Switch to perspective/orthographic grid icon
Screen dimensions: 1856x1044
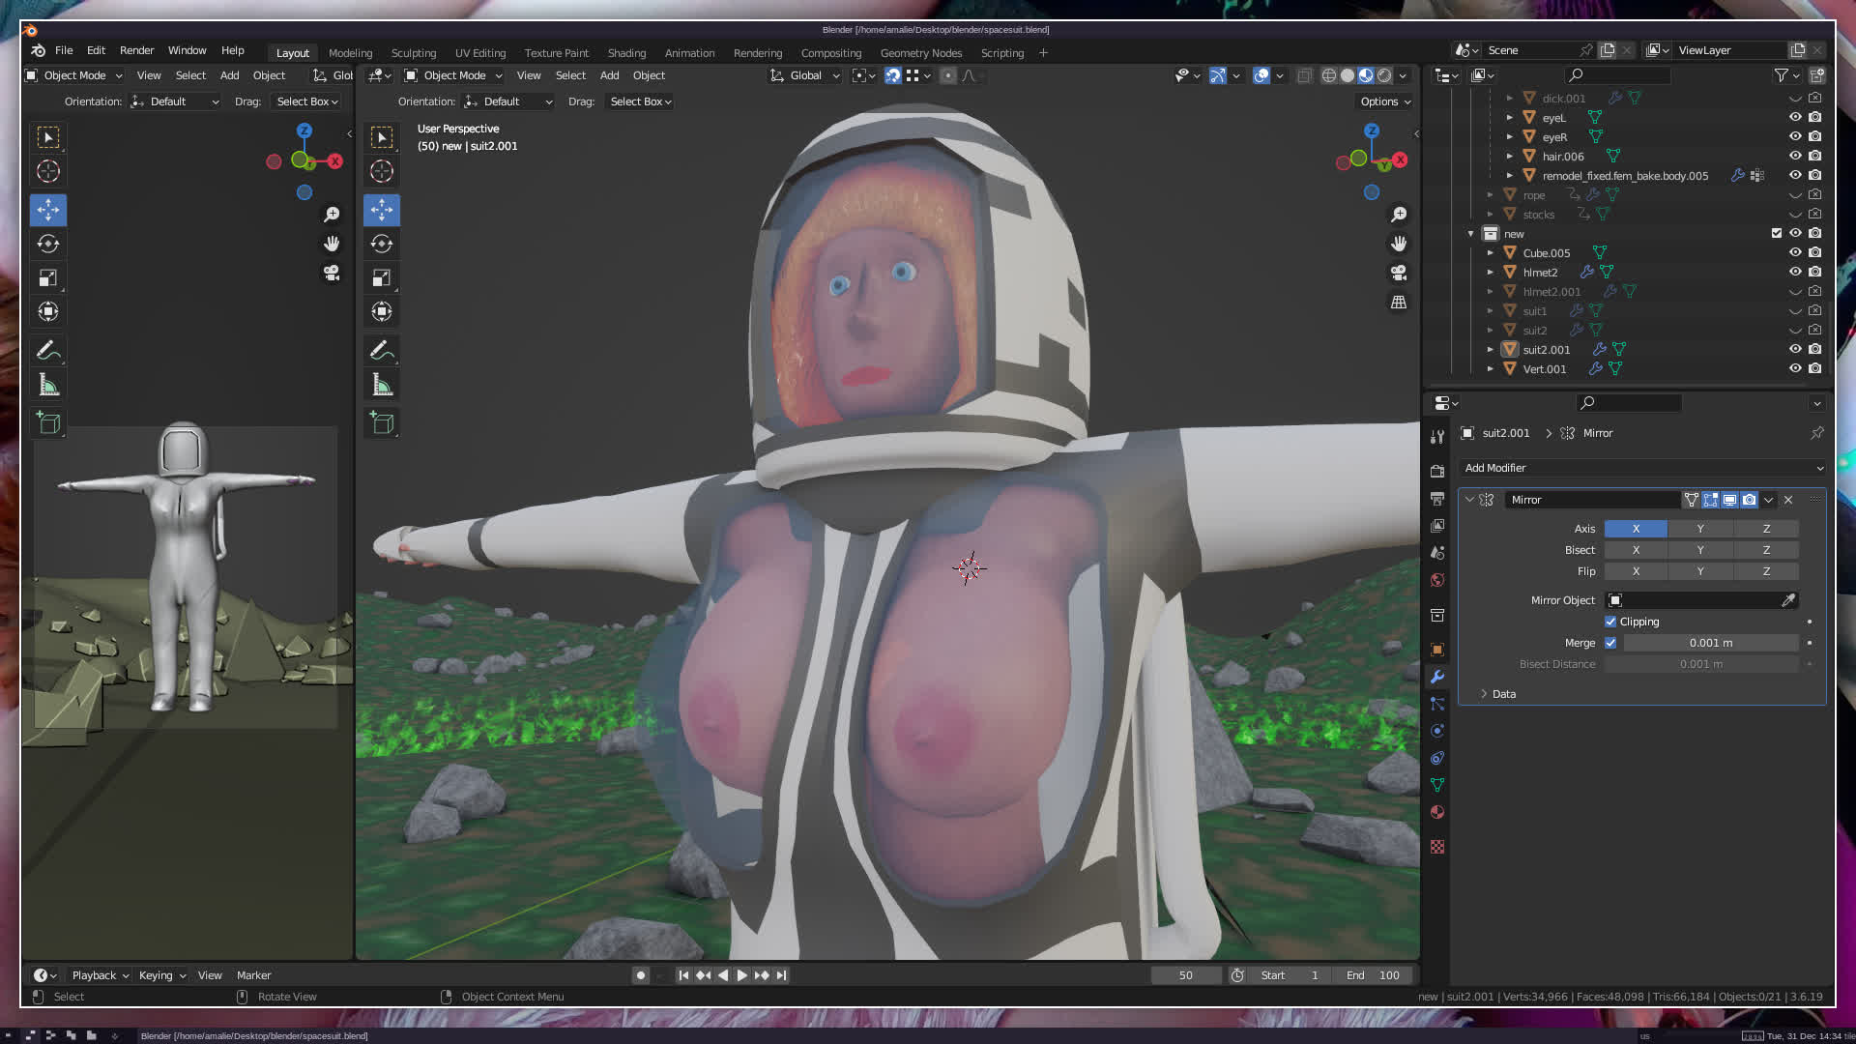click(1399, 303)
